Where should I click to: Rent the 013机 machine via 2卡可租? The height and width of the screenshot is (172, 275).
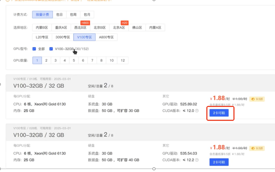coord(219,113)
